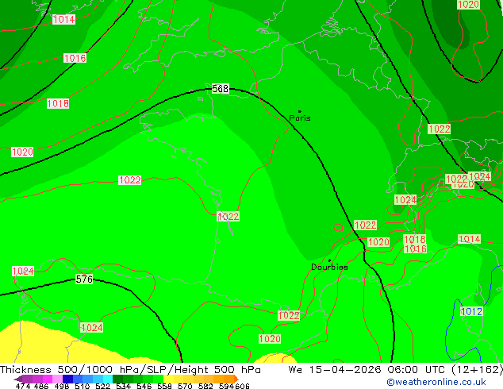
Task: Click the 568 height contour label
Action: pyautogui.click(x=220, y=88)
